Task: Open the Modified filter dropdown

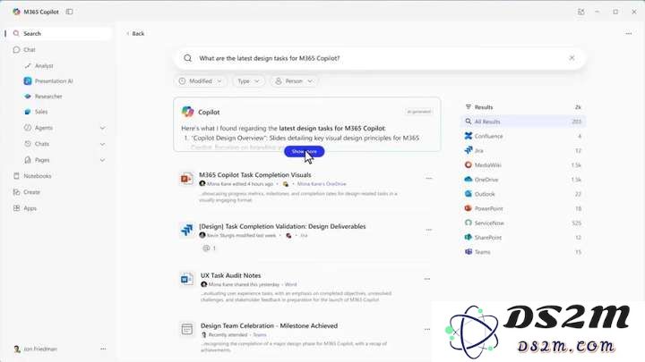Action: pos(201,81)
